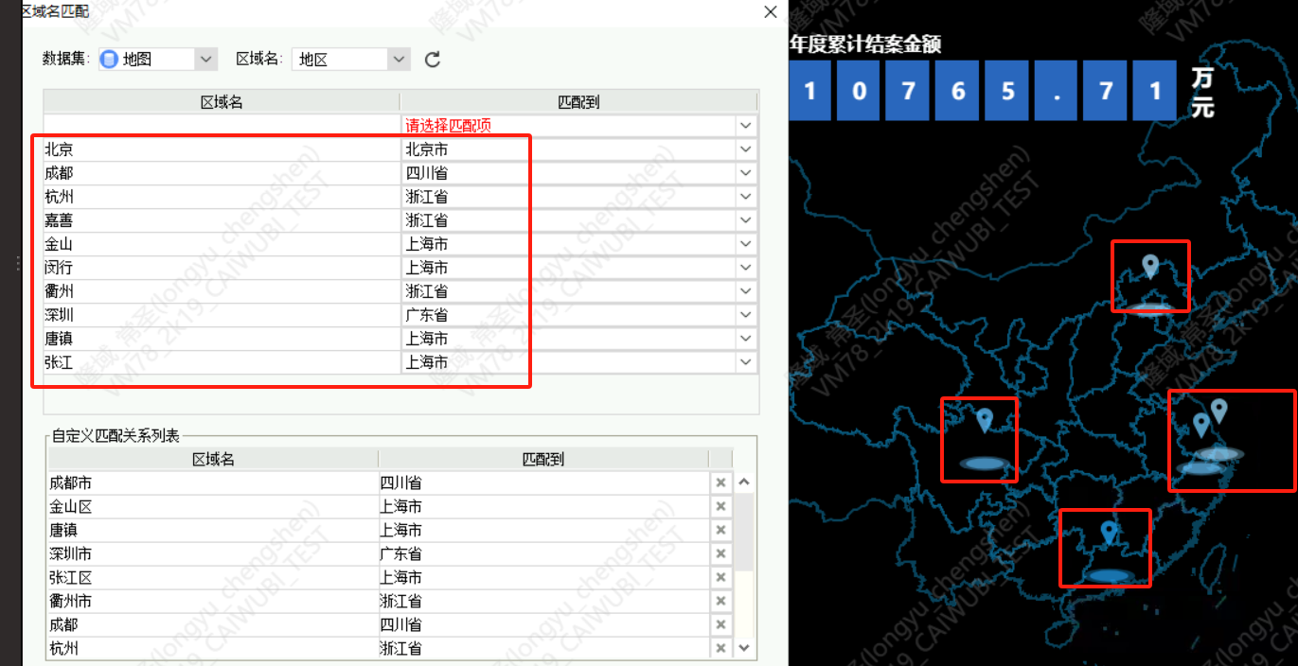Select 衢州市 in custom matching list
The height and width of the screenshot is (666, 1298).
(70, 601)
